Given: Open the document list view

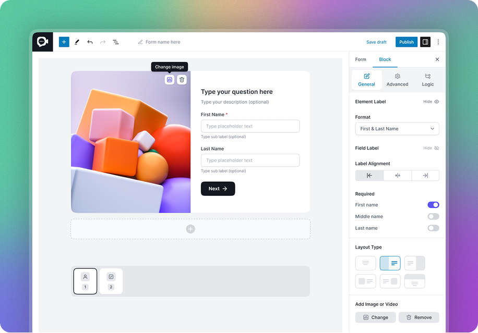Looking at the screenshot, I should point(116,42).
